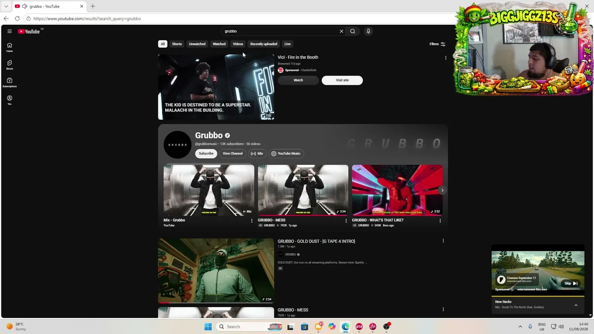Skip the ad in the miniplayer
Viewport: 594px width, 334px height.
571,283
